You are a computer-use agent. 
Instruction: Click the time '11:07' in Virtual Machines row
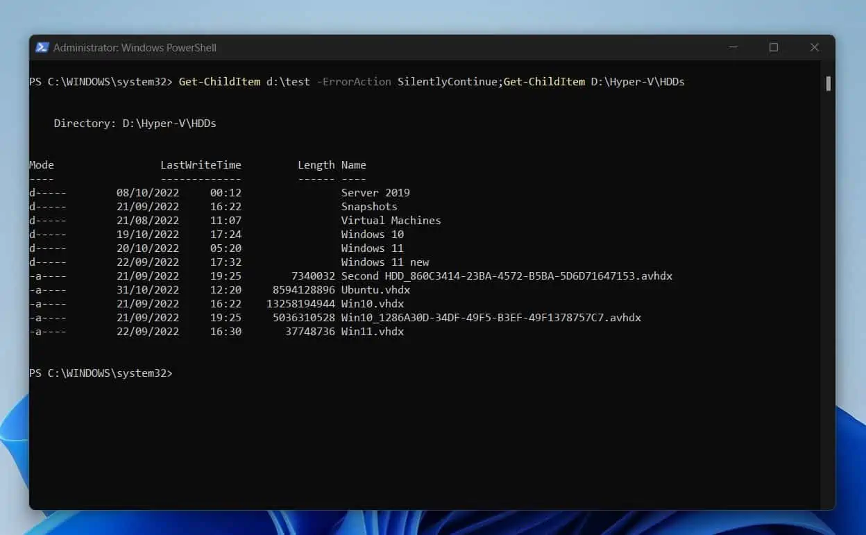tap(226, 221)
